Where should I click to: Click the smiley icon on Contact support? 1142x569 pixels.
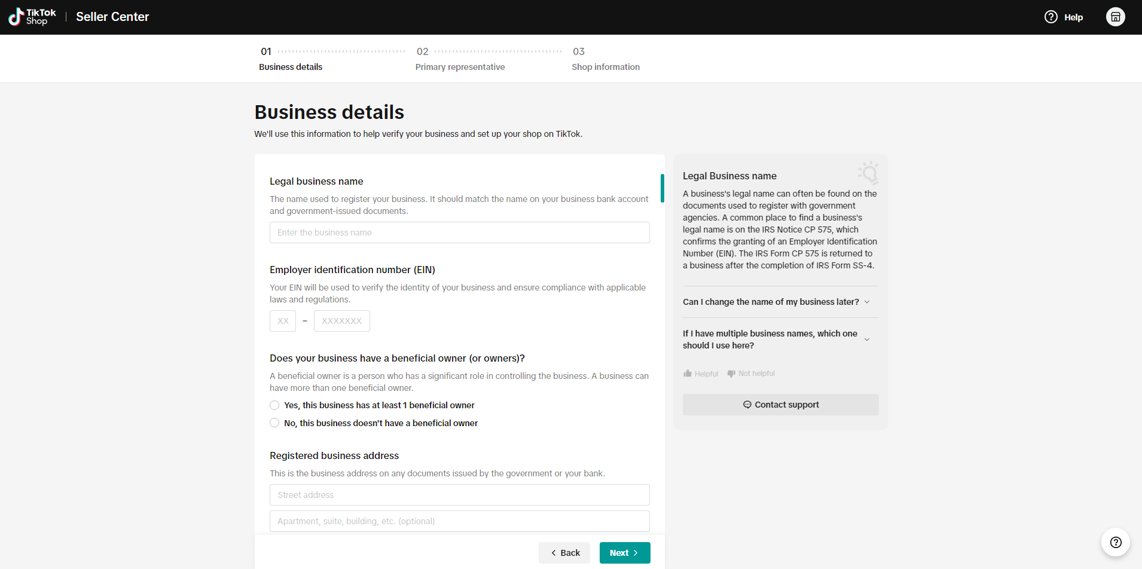coord(747,405)
